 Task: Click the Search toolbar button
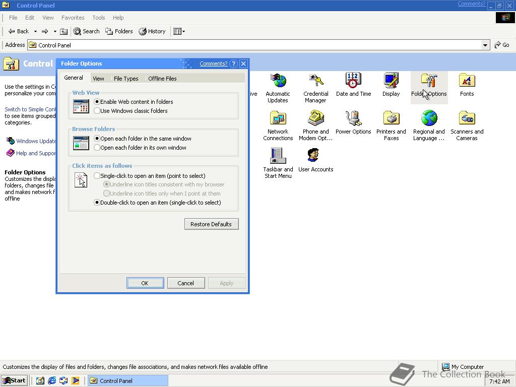point(86,31)
